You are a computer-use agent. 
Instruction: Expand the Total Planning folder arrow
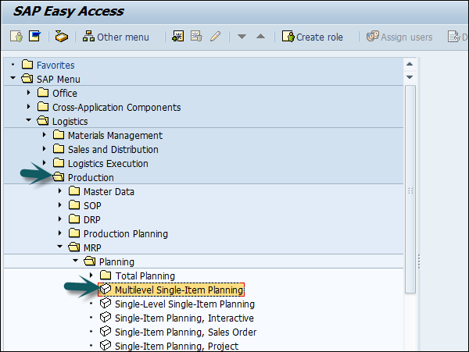[91, 276]
